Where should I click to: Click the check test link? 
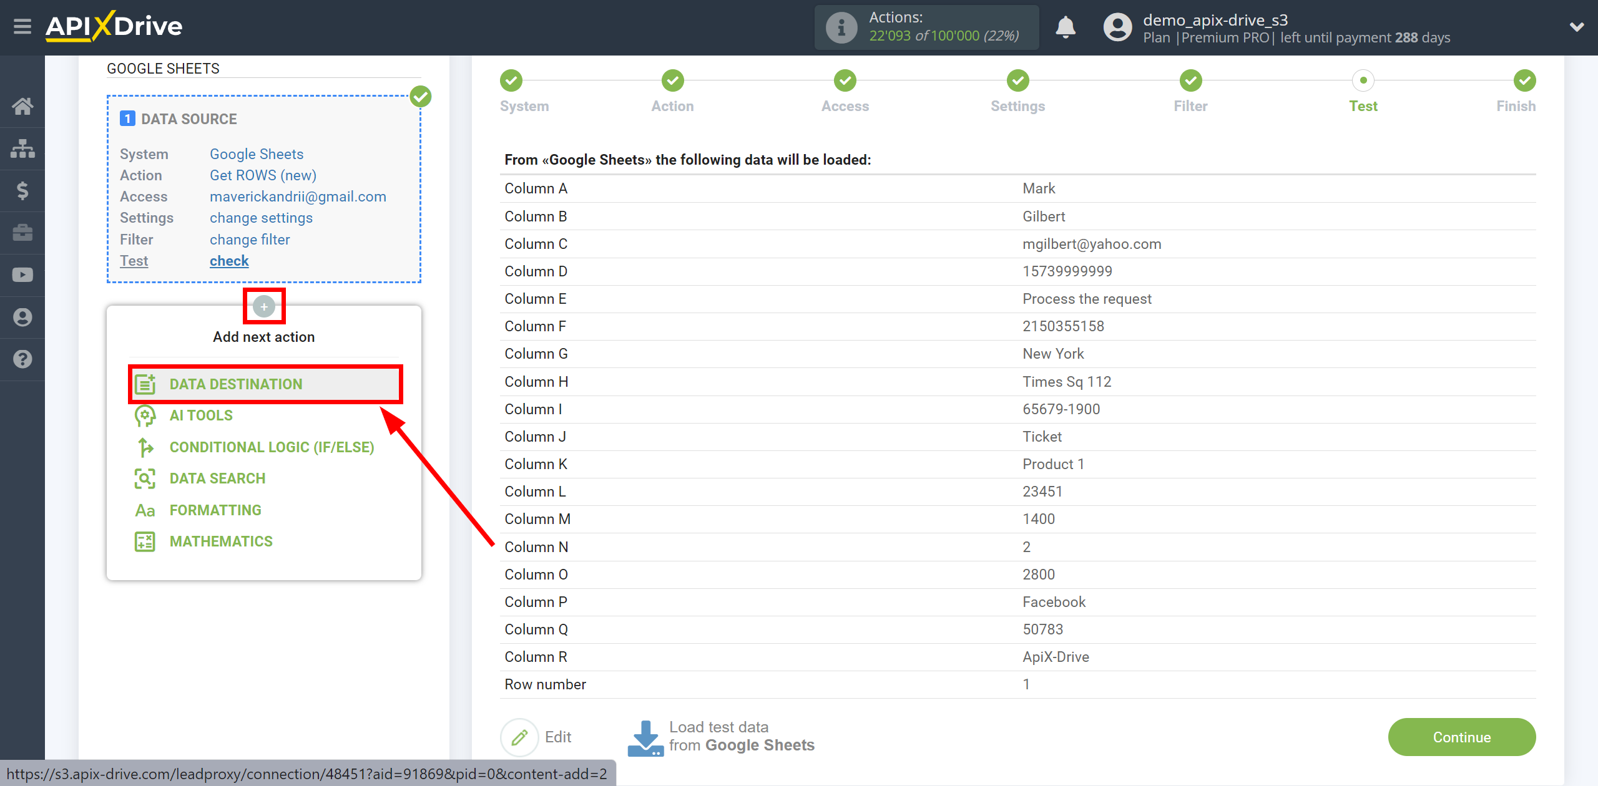(x=229, y=261)
